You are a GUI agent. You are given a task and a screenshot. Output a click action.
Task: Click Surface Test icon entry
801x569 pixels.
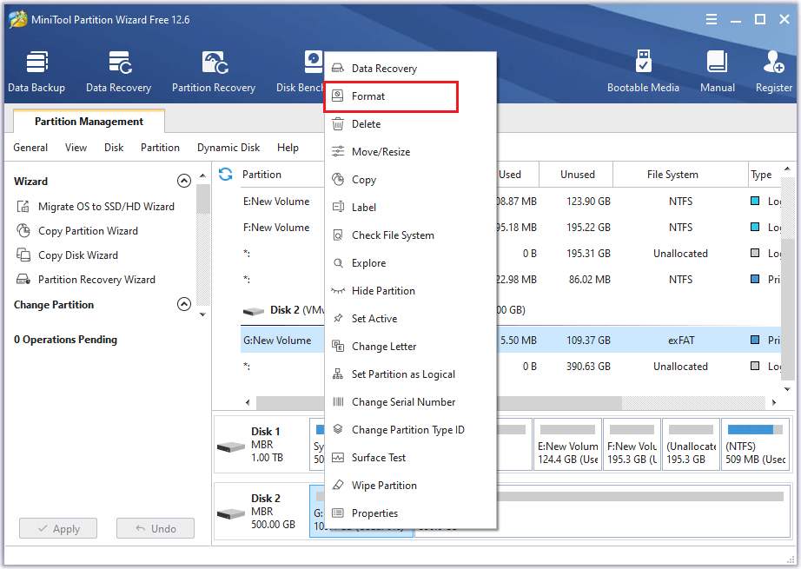(410, 458)
